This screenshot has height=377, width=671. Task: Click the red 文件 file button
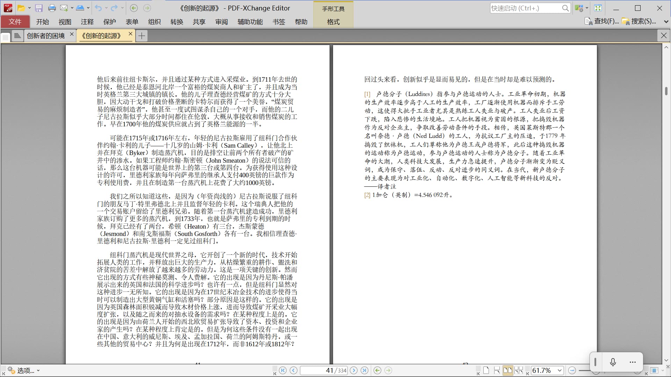click(x=15, y=22)
